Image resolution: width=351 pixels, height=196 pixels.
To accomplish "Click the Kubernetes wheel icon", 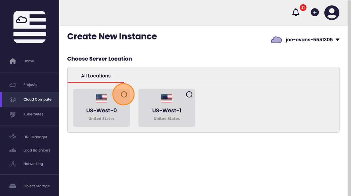I will 13,114.
